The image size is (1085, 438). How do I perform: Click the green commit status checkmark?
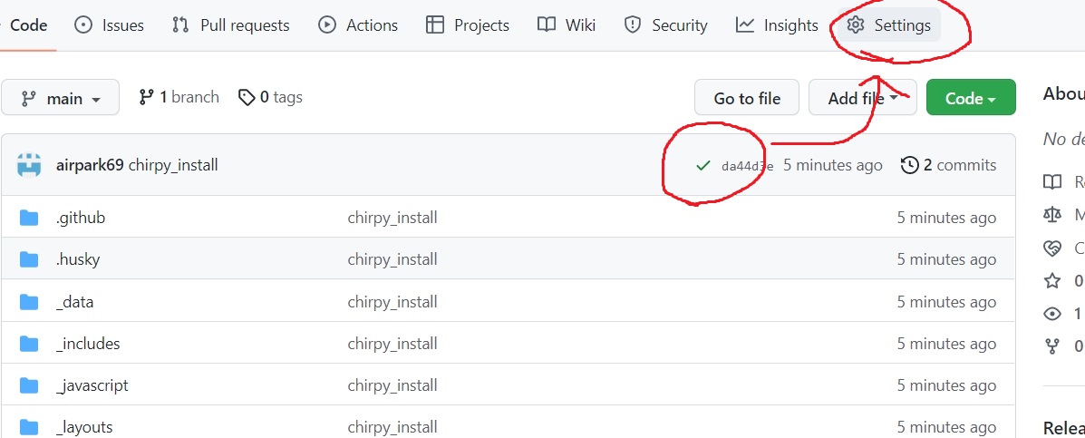[x=703, y=165]
